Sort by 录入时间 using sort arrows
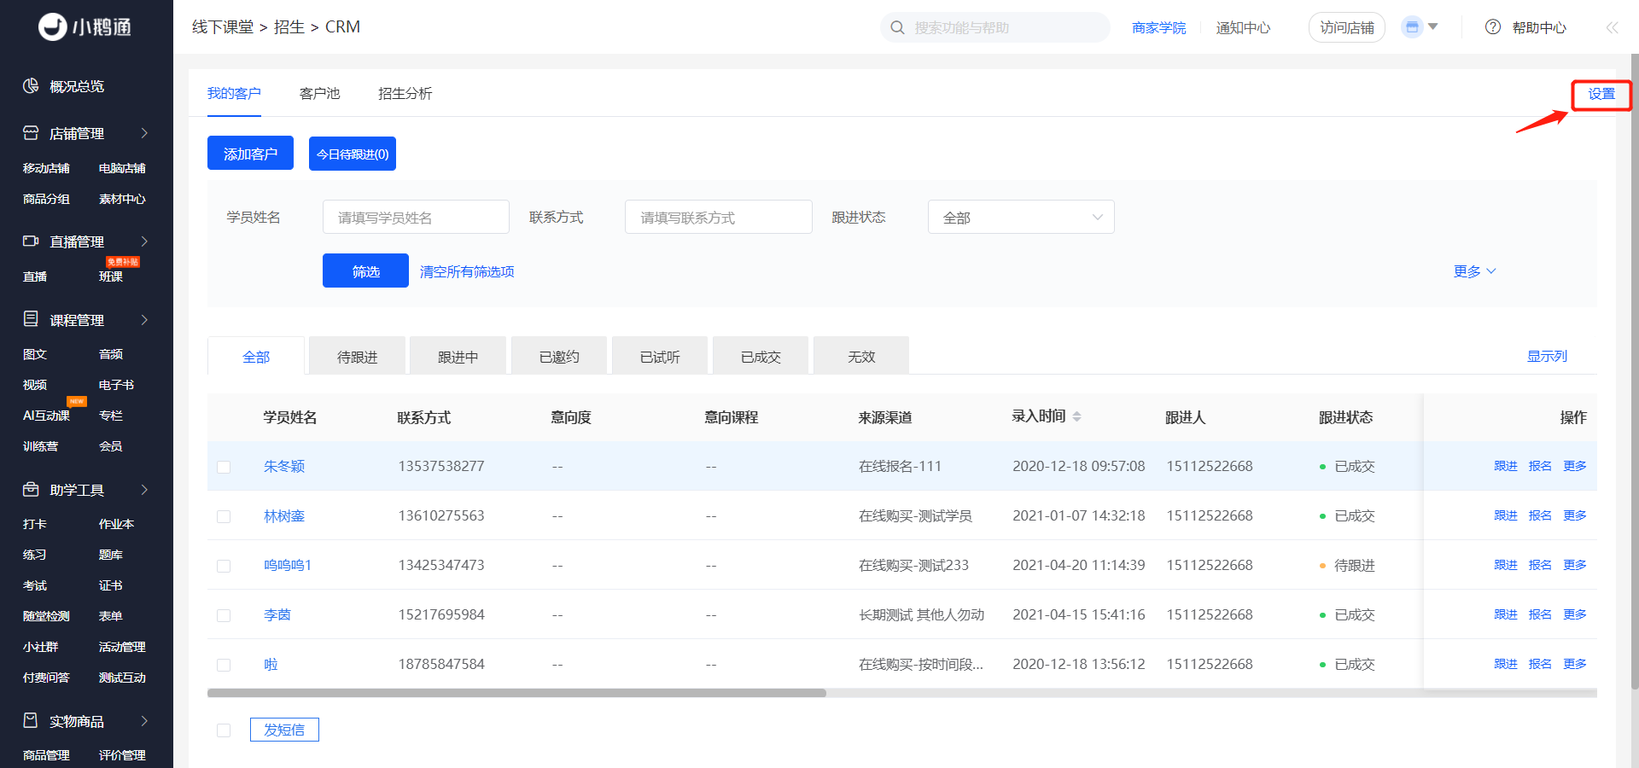The width and height of the screenshot is (1639, 768). point(1077,416)
